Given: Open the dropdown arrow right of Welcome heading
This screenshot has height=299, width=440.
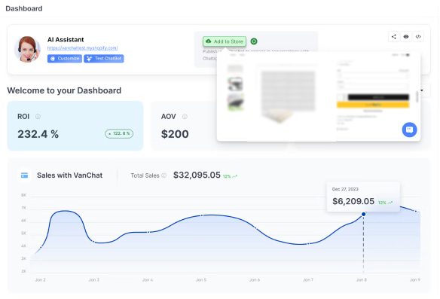Looking at the screenshot, I should pyautogui.click(x=422, y=90).
